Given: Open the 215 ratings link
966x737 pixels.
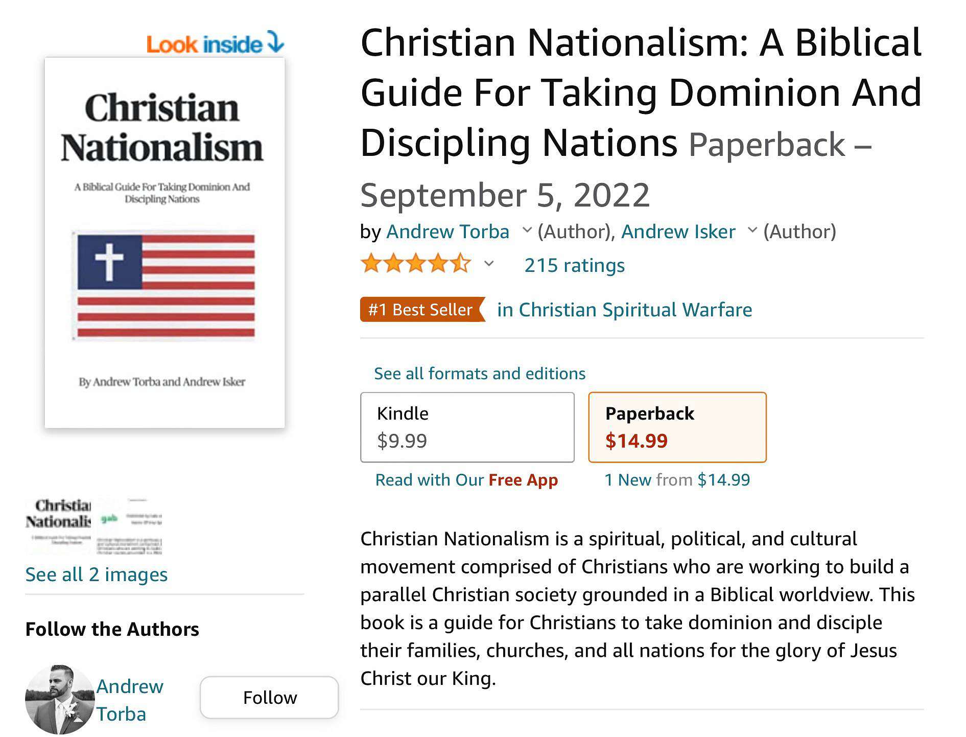Looking at the screenshot, I should pos(574,265).
